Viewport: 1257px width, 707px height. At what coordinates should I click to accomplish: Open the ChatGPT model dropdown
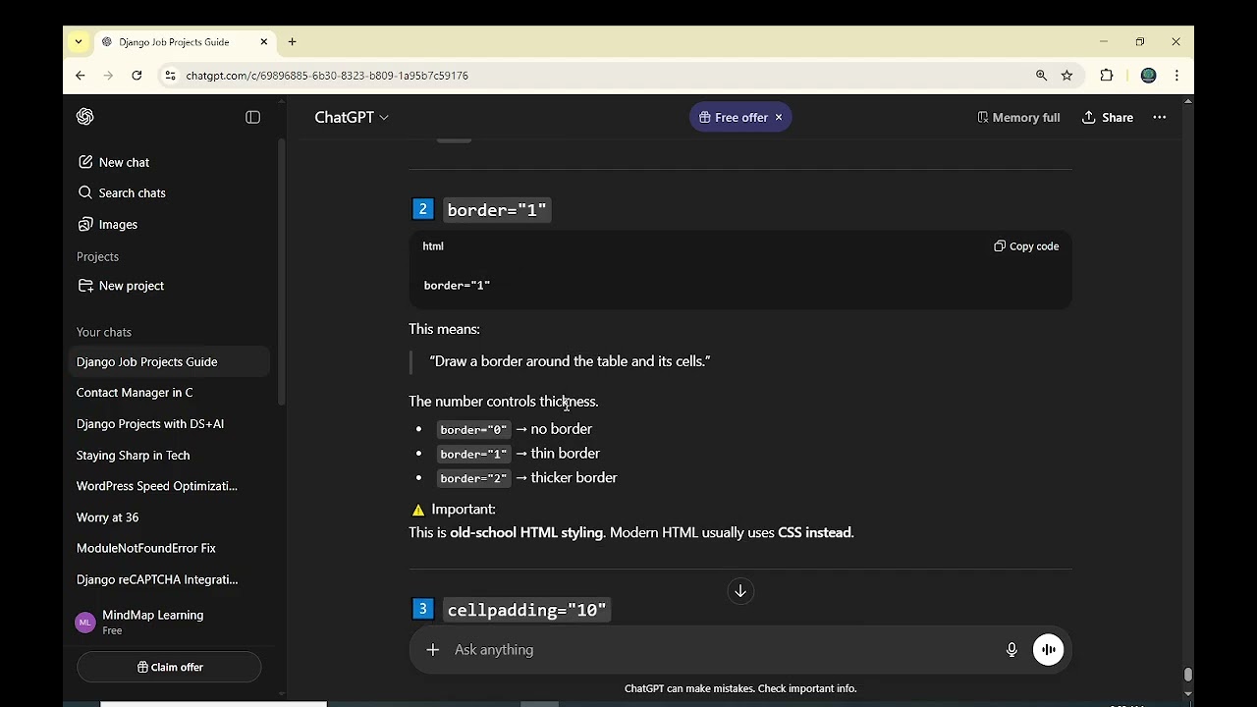pos(352,117)
